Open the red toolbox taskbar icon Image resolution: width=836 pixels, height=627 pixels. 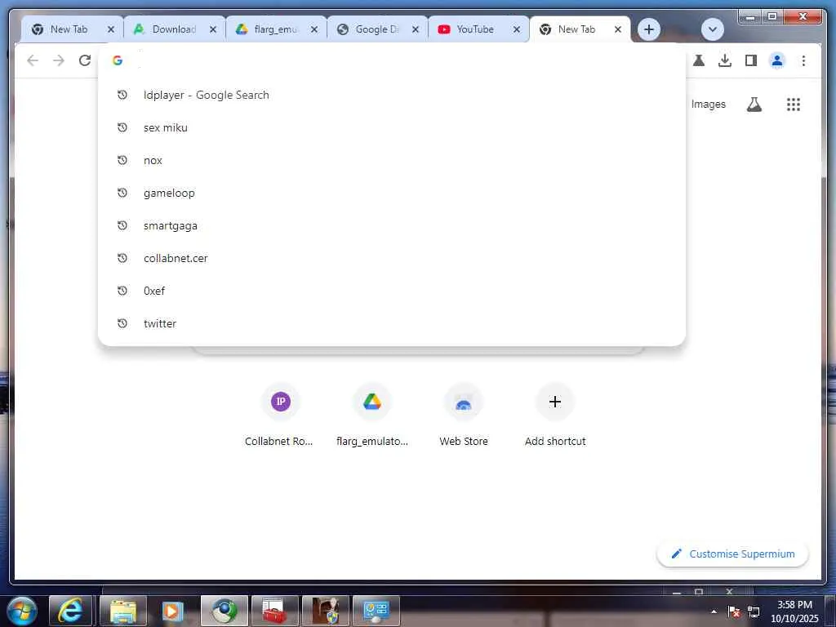click(x=275, y=611)
